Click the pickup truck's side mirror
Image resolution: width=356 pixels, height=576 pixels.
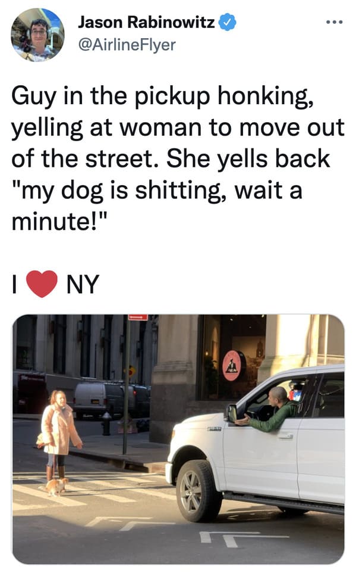[x=232, y=413]
